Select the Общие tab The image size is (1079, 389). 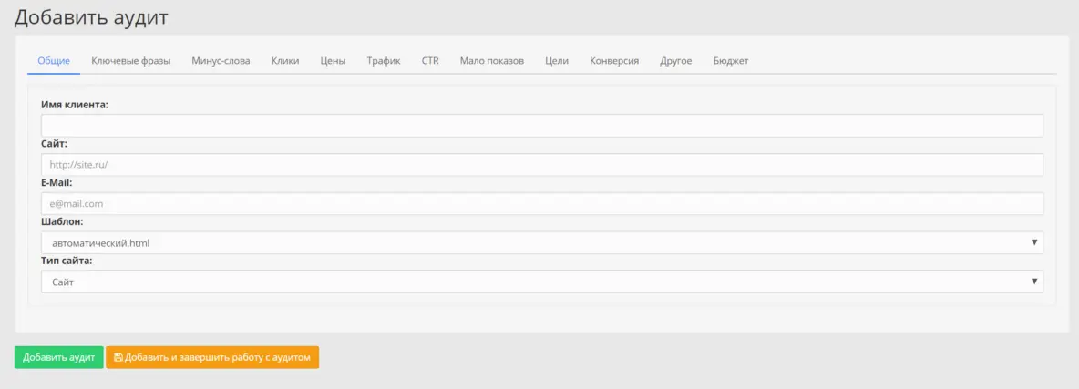tap(54, 61)
